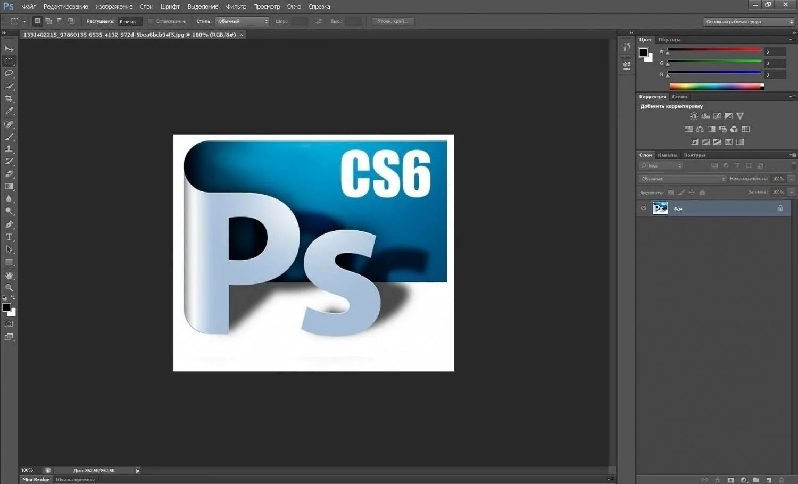This screenshot has height=484, width=798.
Task: Add a Levels adjustment
Action: 705,116
